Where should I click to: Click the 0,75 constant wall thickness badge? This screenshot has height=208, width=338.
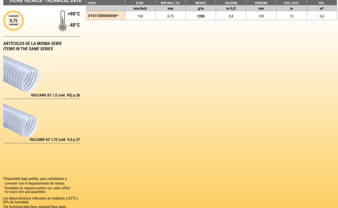pos(13,21)
